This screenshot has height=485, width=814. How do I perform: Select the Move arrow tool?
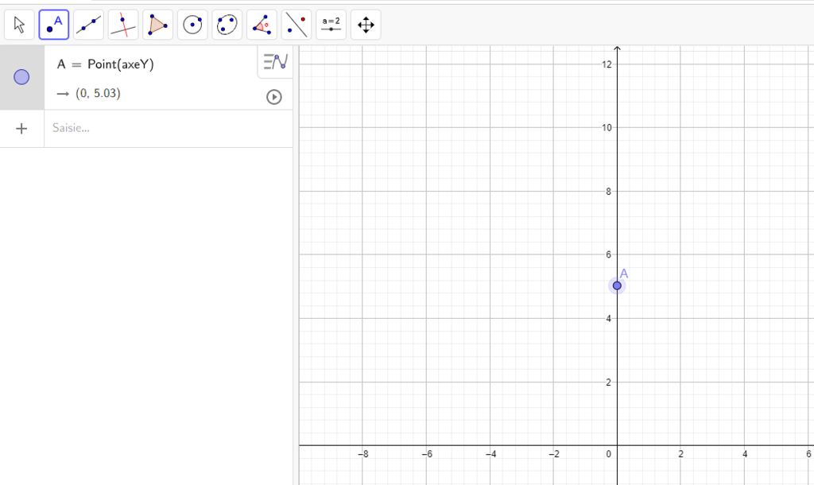[19, 25]
